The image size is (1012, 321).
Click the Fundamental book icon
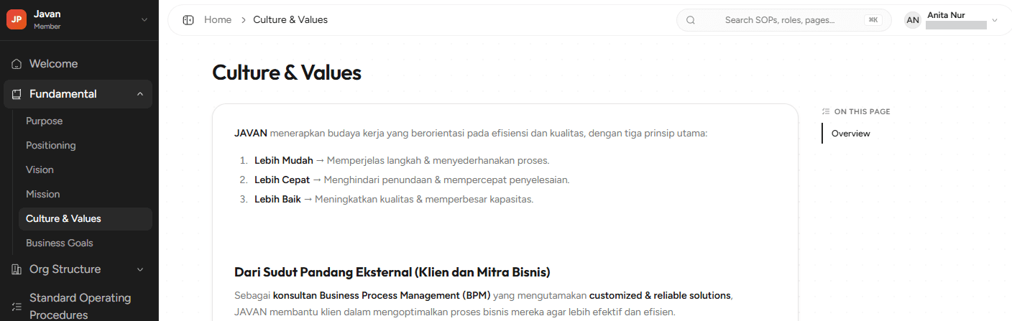click(17, 94)
